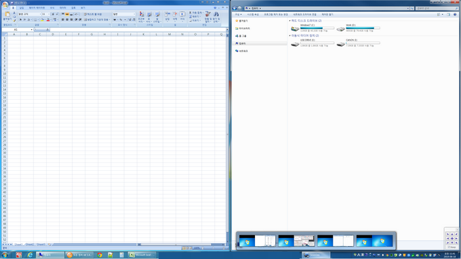Switch to the Sheet3 worksheet tab
461x259 pixels.
click(x=41, y=245)
